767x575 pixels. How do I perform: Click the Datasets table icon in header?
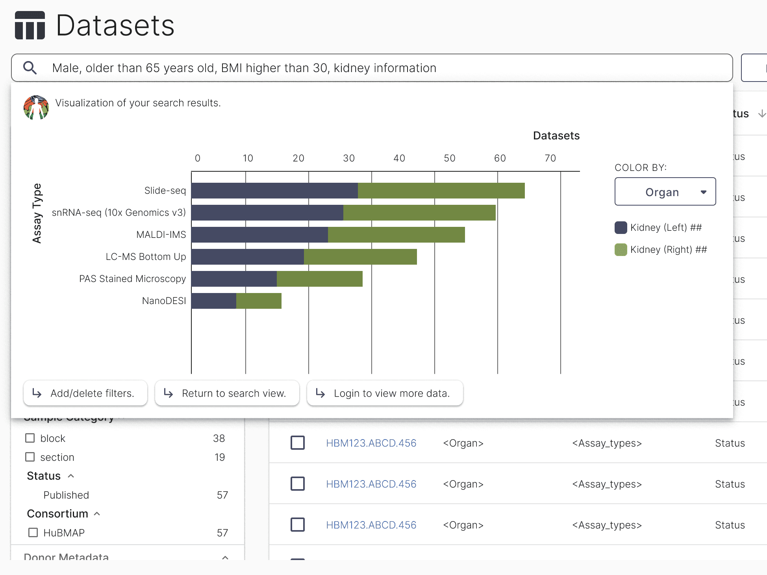click(x=30, y=26)
